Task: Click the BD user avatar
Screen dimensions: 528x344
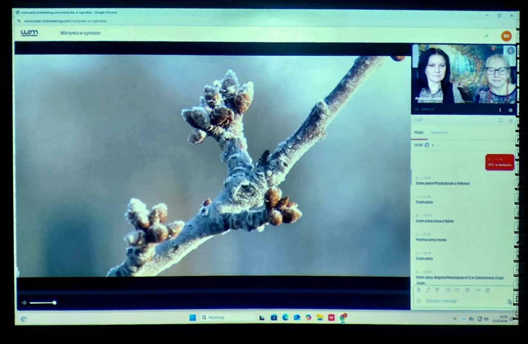Action: 506,36
